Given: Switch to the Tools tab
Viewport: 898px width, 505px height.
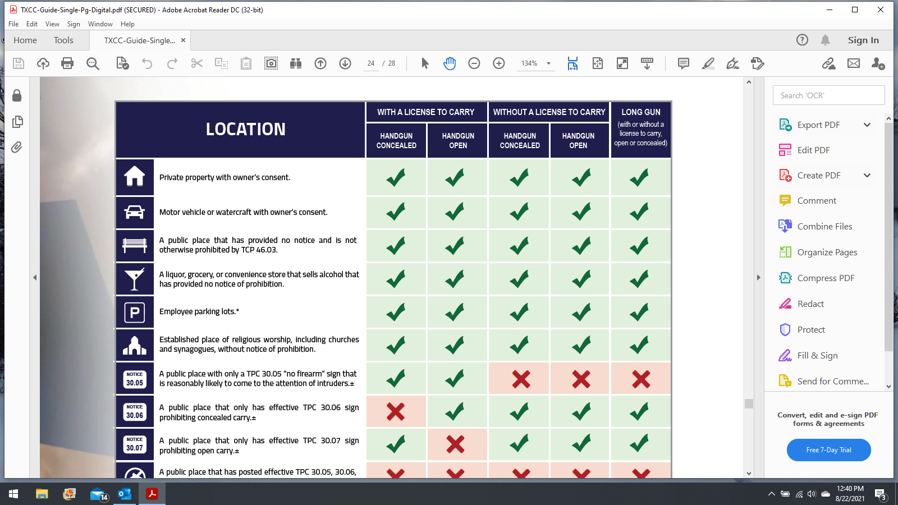Looking at the screenshot, I should (63, 40).
